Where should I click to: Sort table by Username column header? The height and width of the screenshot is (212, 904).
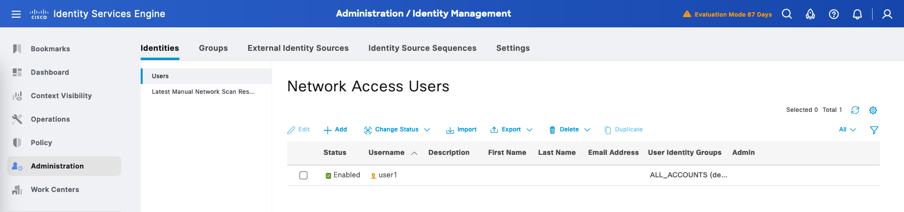pyautogui.click(x=386, y=153)
